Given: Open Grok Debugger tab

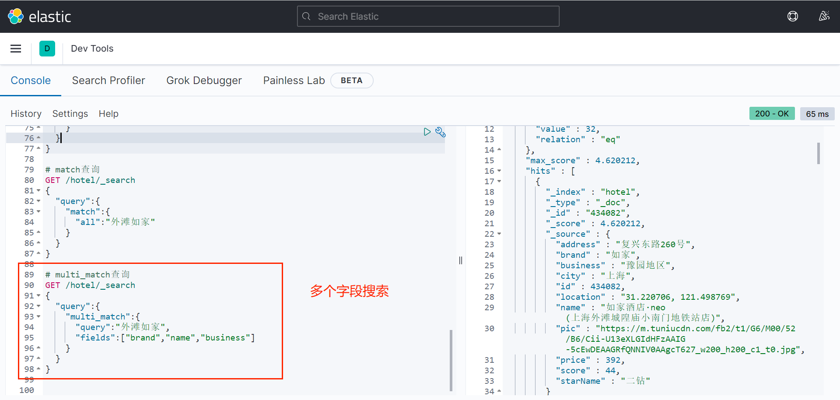Looking at the screenshot, I should tap(204, 81).
